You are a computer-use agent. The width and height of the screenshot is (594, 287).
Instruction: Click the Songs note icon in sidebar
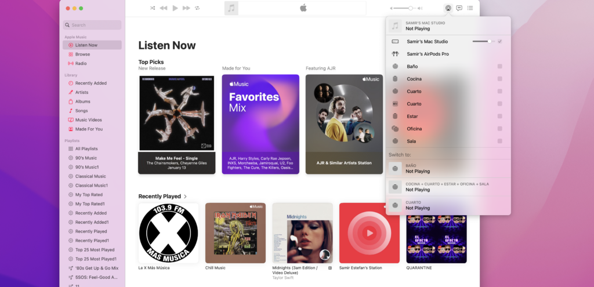(x=70, y=111)
